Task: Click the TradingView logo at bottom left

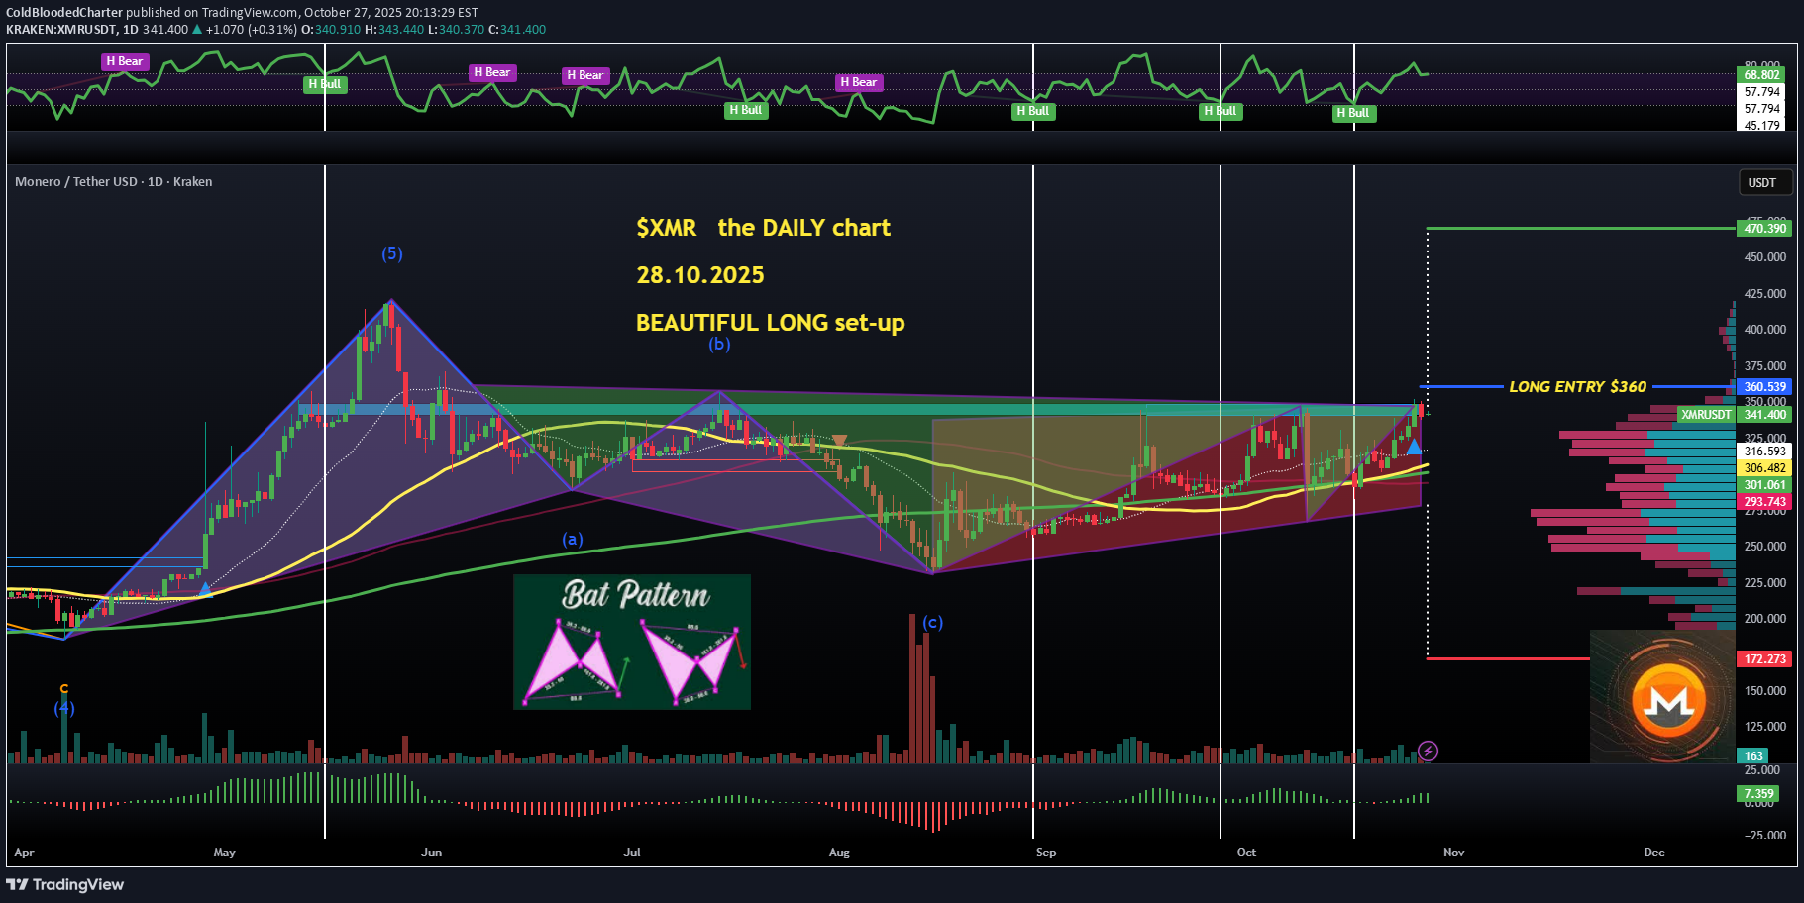Action: (x=65, y=883)
